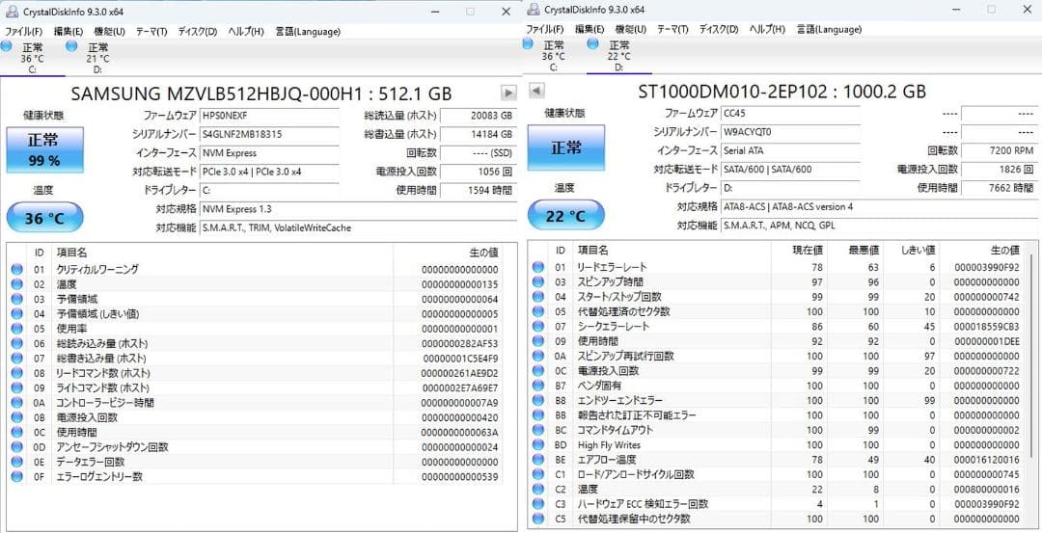Click status icon for High Fly Writes row
The height and width of the screenshot is (533, 1042).
pyautogui.click(x=538, y=444)
